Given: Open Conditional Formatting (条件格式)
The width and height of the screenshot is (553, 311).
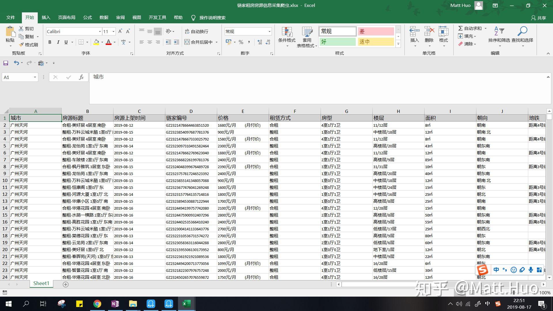Looking at the screenshot, I should click(x=287, y=37).
